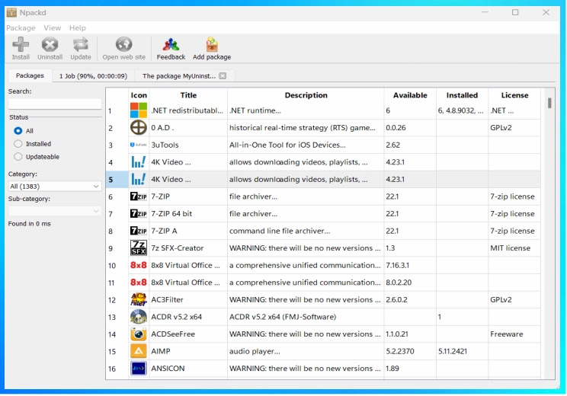Screen dimensions: 567x396
Task: Select row header number 5
Action: pyautogui.click(x=117, y=180)
